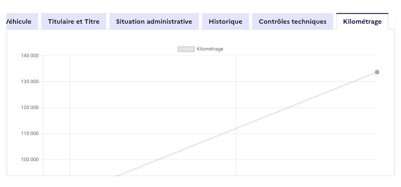Click the 140 000 y-axis label
The width and height of the screenshot is (401, 187).
point(30,56)
